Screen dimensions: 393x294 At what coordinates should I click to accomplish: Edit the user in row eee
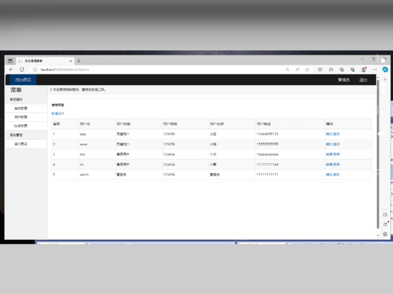(x=329, y=154)
